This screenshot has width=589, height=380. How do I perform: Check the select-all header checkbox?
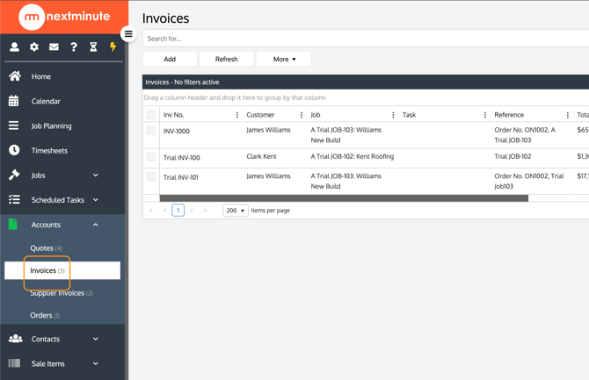pos(151,115)
